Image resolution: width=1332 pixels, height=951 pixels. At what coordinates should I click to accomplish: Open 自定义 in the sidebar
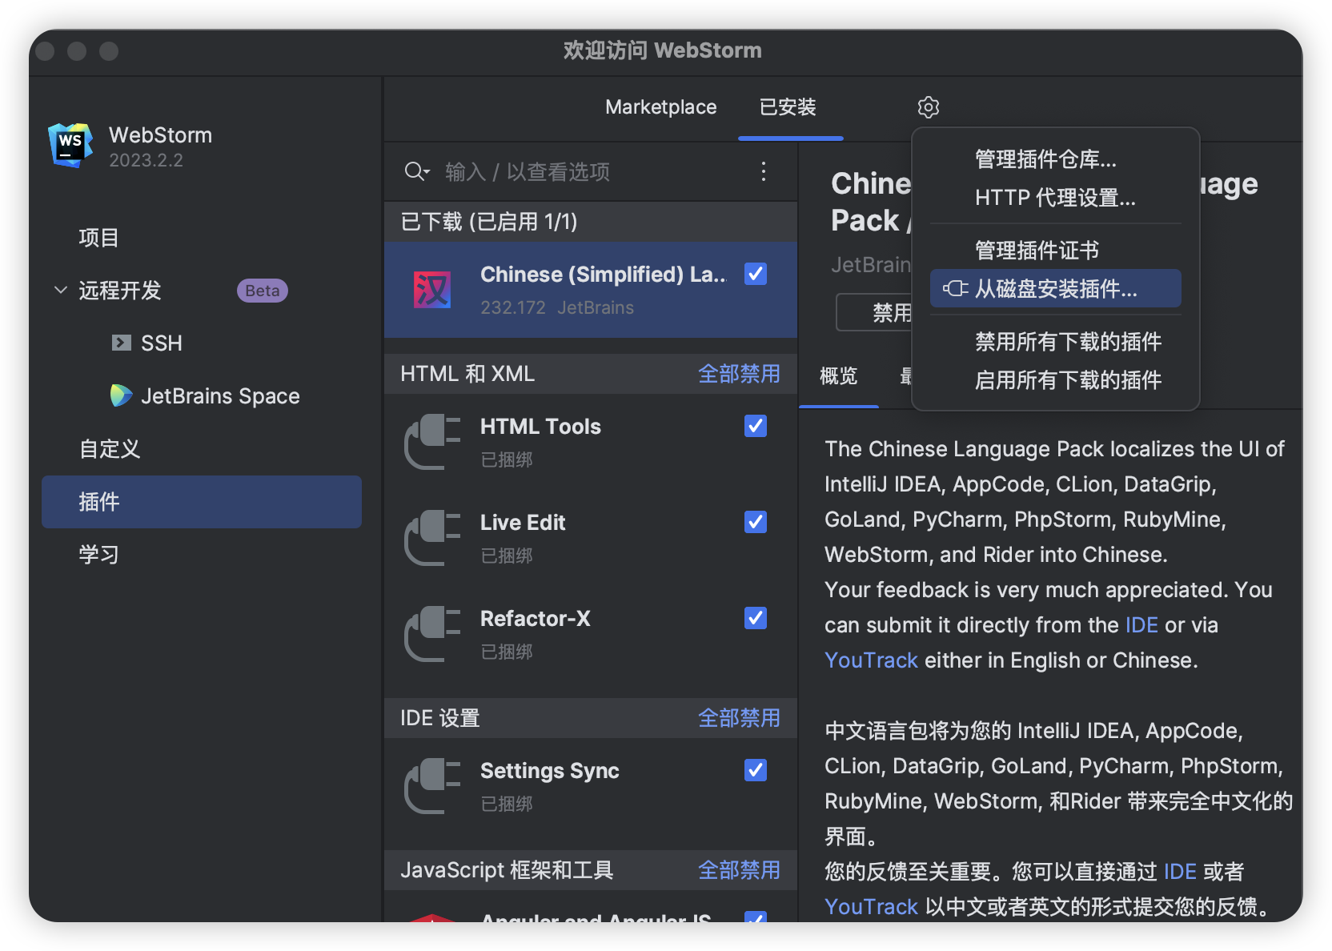[110, 449]
